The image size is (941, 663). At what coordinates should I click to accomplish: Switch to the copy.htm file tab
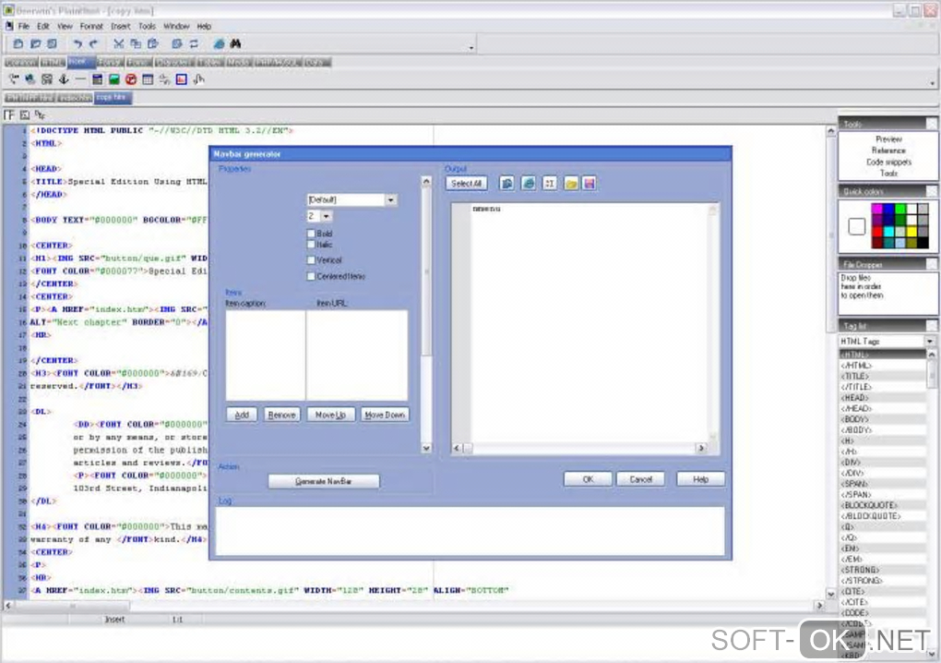coord(113,97)
